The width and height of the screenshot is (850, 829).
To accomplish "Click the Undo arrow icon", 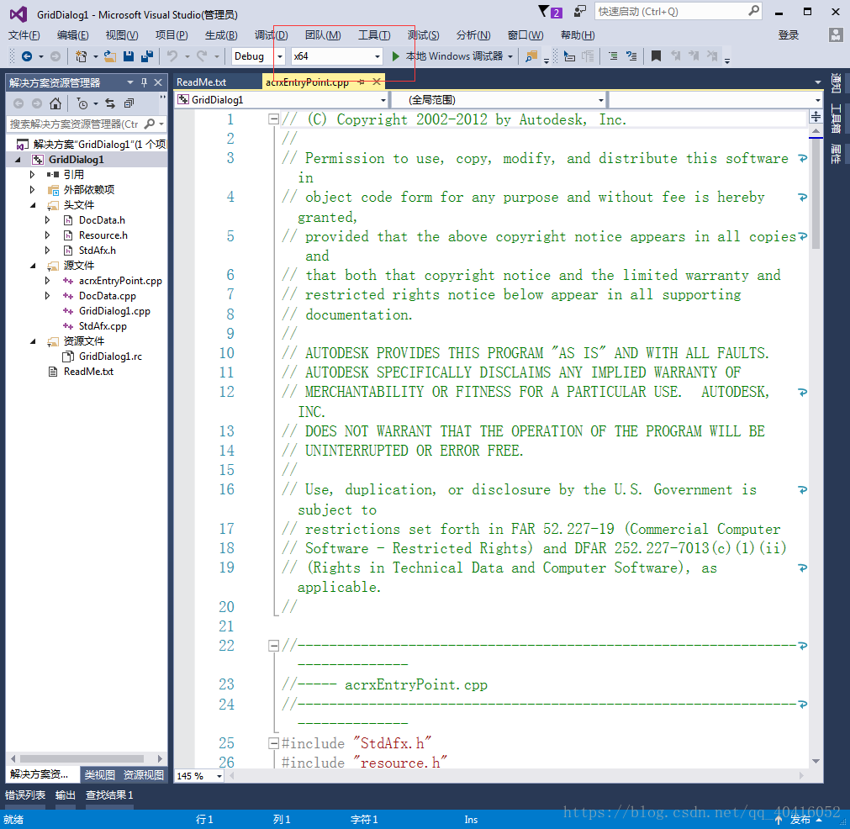I will [x=172, y=56].
